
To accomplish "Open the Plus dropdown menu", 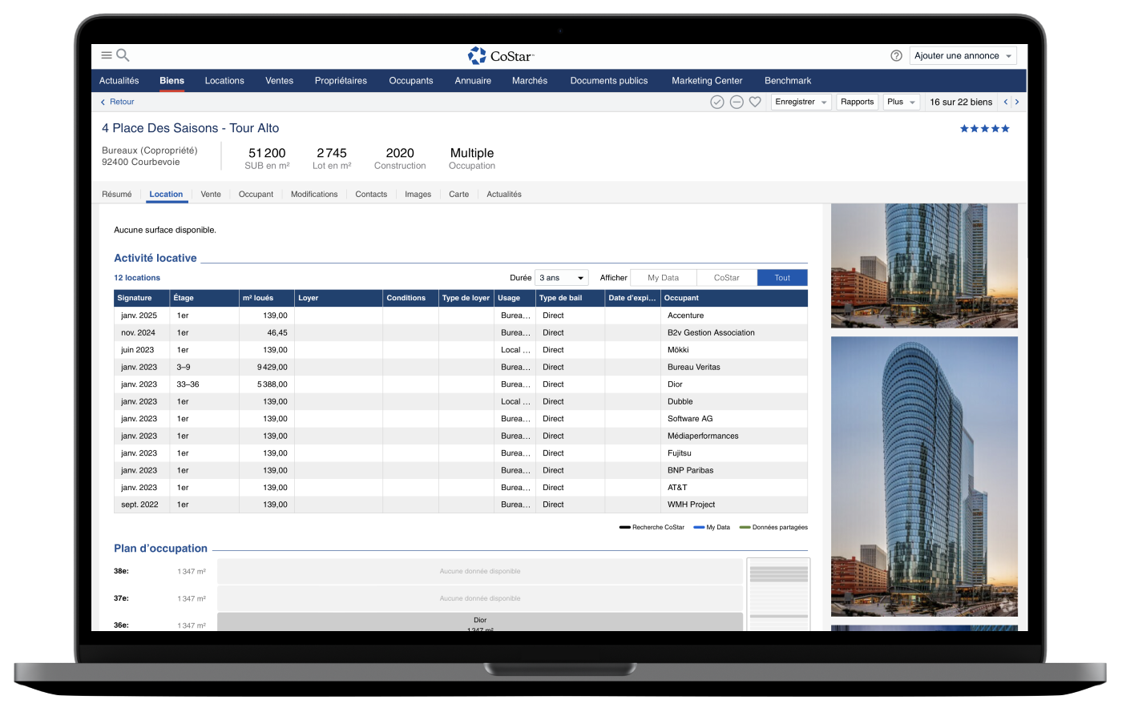I will click(x=901, y=103).
